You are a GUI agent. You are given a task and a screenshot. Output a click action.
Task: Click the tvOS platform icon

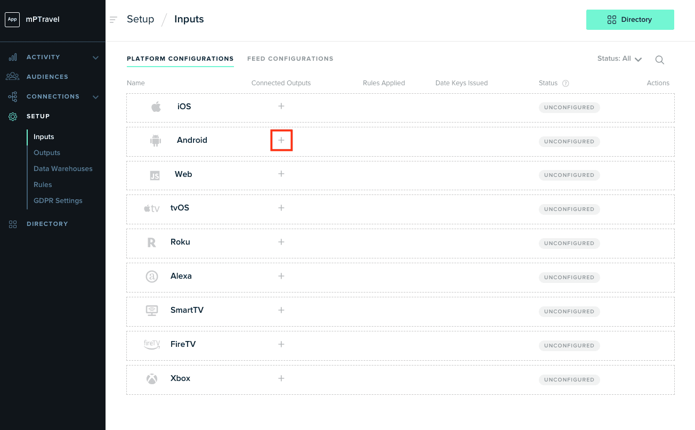[x=152, y=208]
